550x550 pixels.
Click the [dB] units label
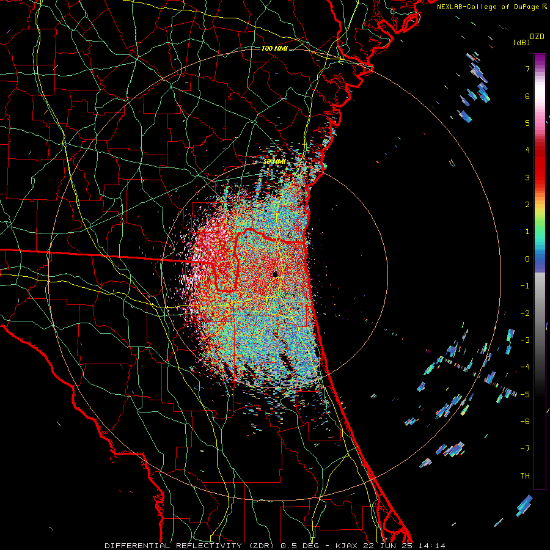521,42
